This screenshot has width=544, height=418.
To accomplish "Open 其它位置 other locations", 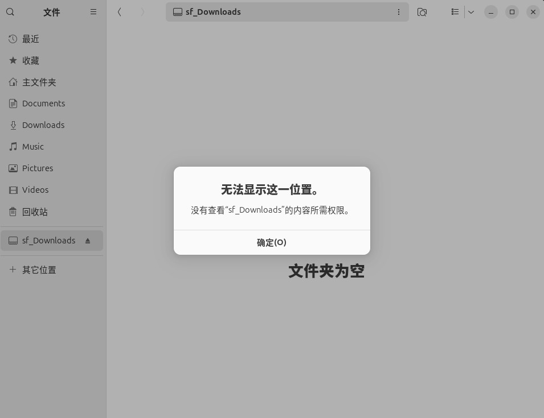I will click(x=52, y=270).
